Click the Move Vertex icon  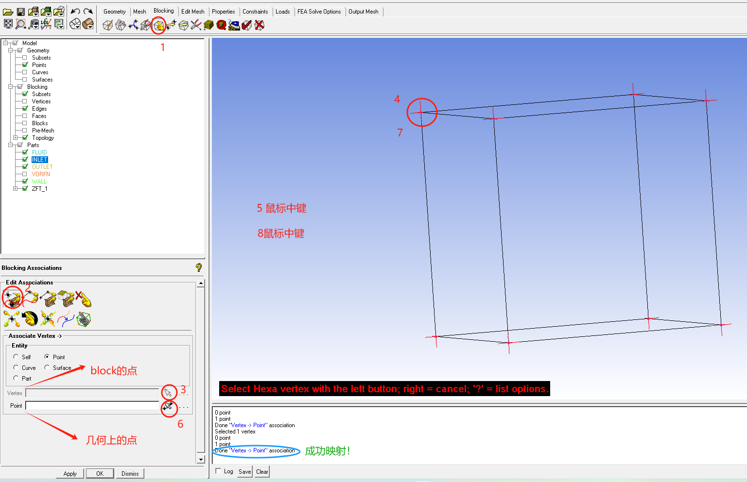click(x=171, y=25)
